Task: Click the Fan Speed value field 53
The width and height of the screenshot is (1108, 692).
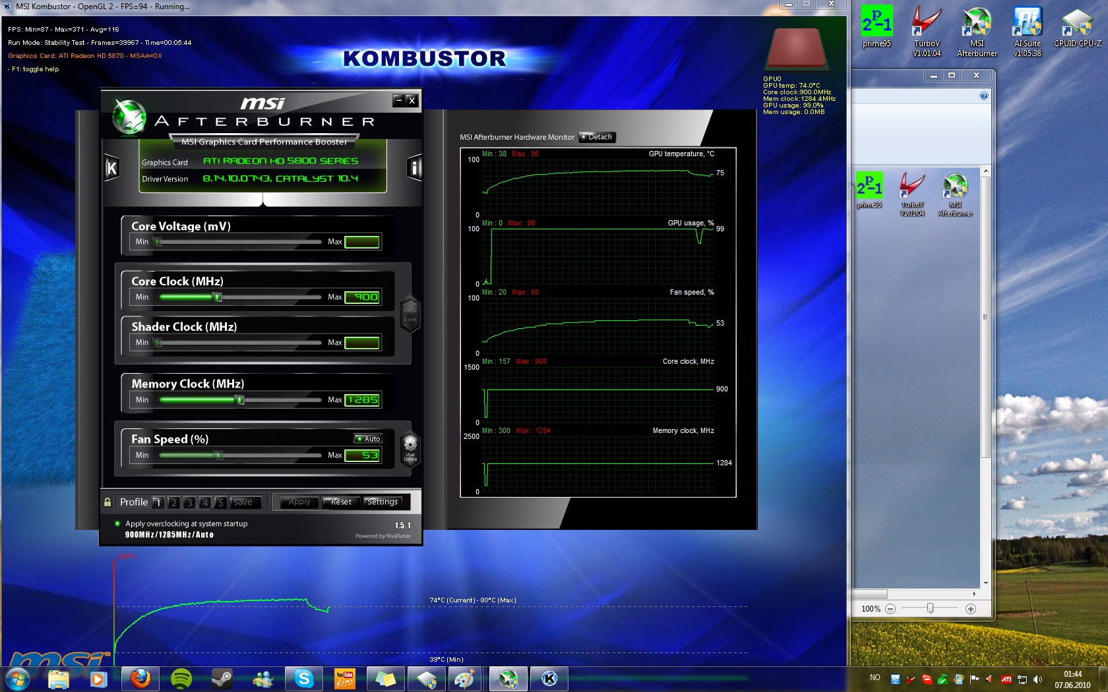Action: [x=362, y=455]
